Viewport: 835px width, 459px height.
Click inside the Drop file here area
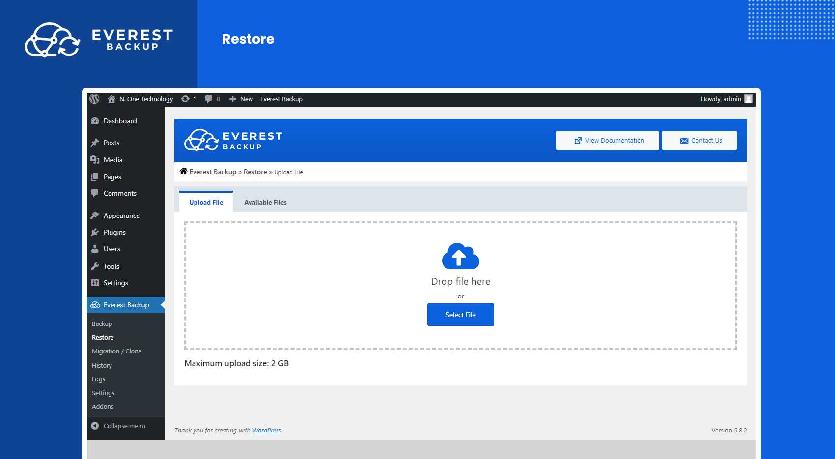tap(461, 286)
